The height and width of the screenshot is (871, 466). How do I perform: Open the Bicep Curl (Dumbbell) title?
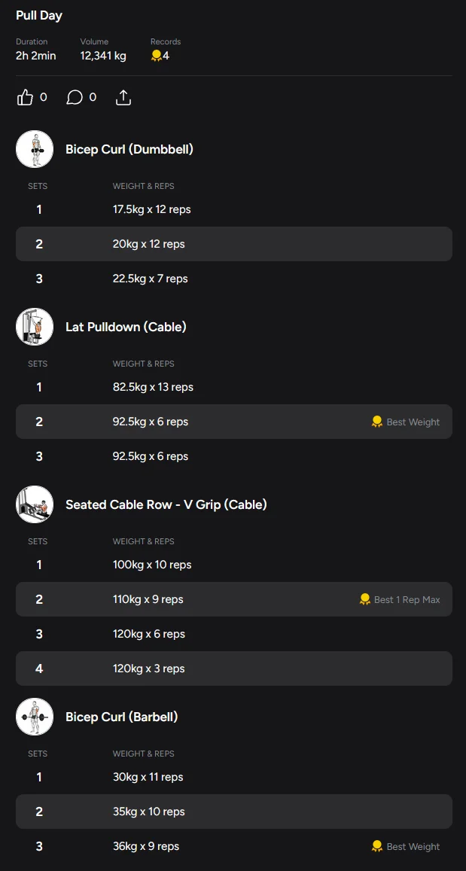coord(129,149)
